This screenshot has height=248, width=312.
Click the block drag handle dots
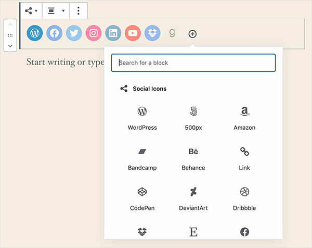tap(10, 35)
